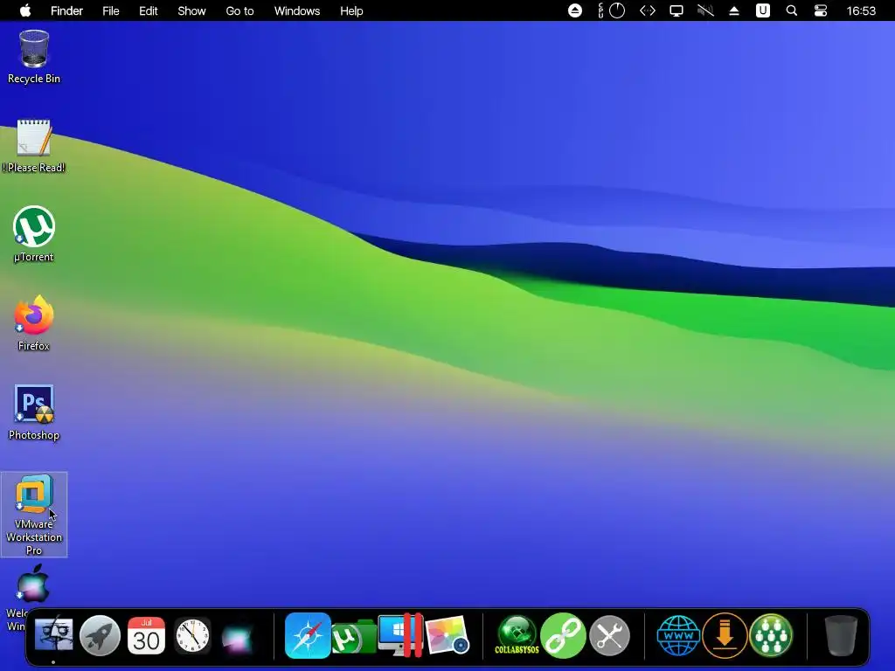Open the Clock app in the dock
895x671 pixels.
click(x=192, y=635)
